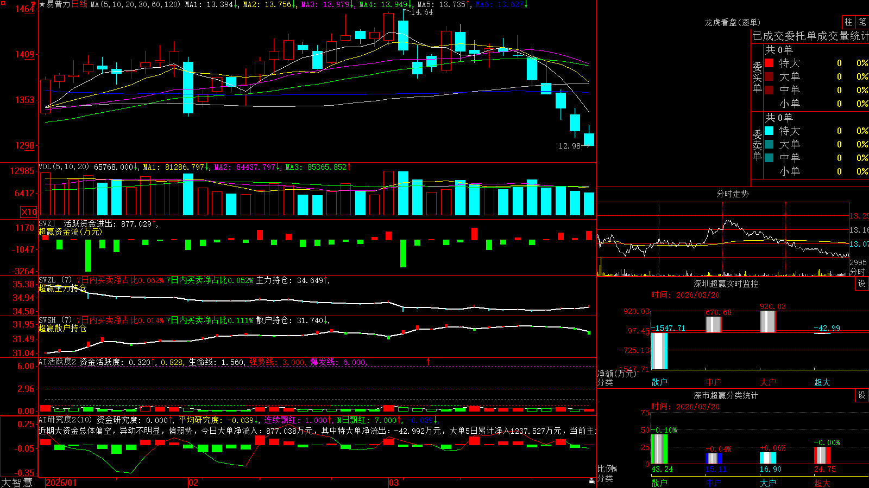The height and width of the screenshot is (488, 869).
Task: Click the 920.03 大户 net amount bar
Action: (768, 322)
